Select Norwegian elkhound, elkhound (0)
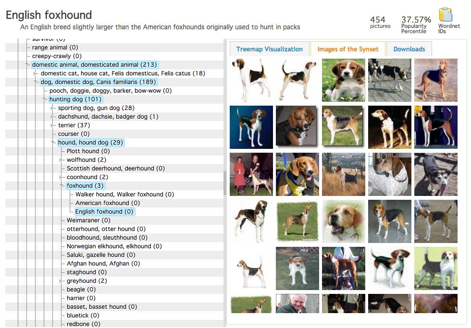This screenshot has width=471, height=328. (x=114, y=246)
